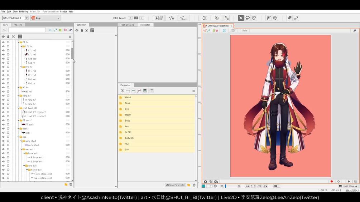Select the eyedropper pin tool in toolbar
The width and height of the screenshot is (360, 202).
(x=289, y=18)
